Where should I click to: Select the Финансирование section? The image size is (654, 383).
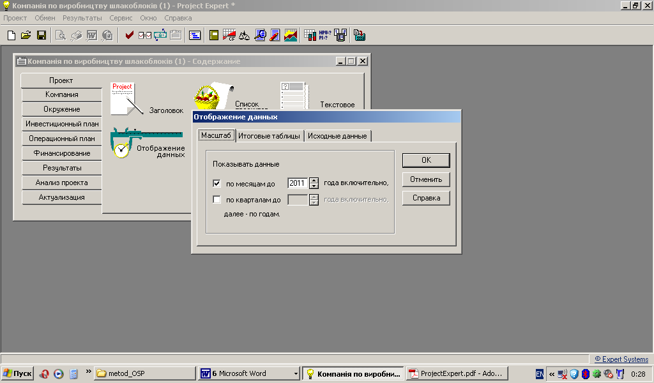point(62,153)
